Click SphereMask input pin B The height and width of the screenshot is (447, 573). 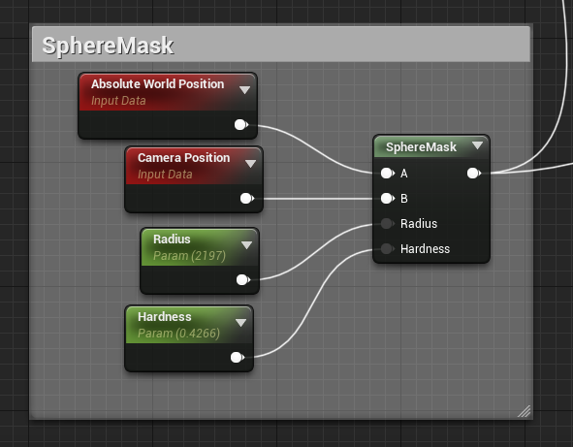pos(388,199)
